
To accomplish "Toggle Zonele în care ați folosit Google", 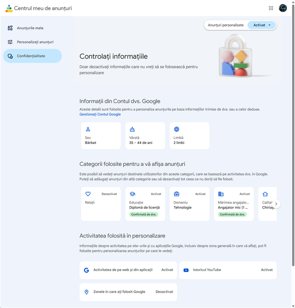I will click(164, 292).
